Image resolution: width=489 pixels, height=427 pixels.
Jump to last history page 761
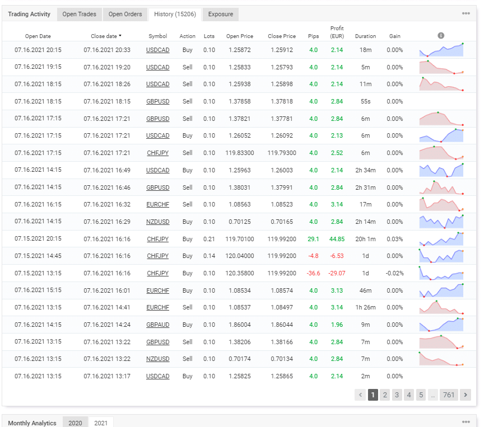449,395
